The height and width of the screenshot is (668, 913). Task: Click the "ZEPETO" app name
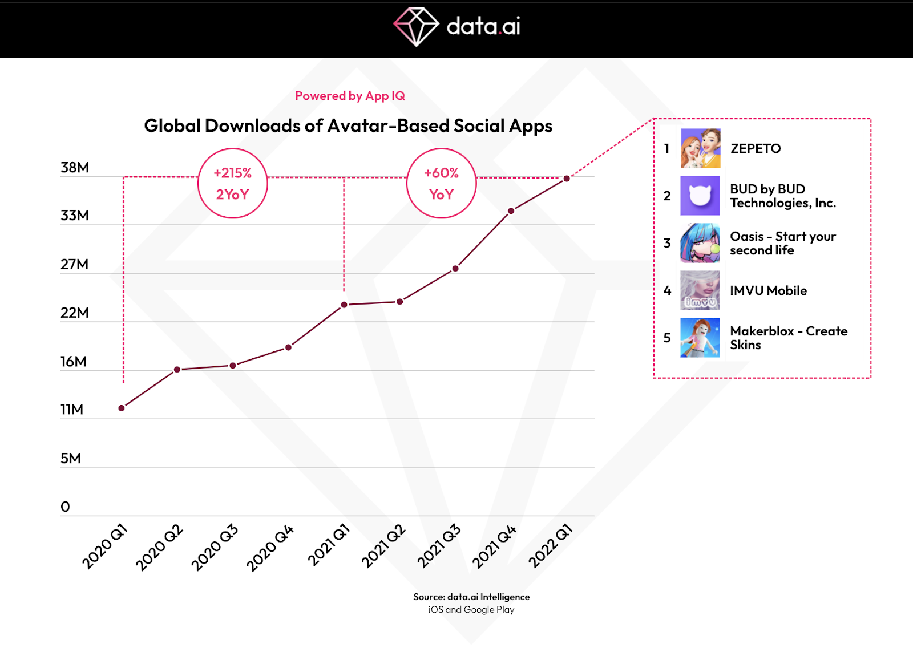(756, 148)
